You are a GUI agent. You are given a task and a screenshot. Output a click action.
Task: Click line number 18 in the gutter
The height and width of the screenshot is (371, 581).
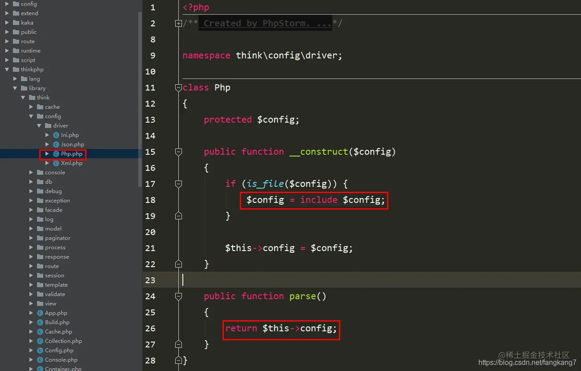pyautogui.click(x=150, y=200)
